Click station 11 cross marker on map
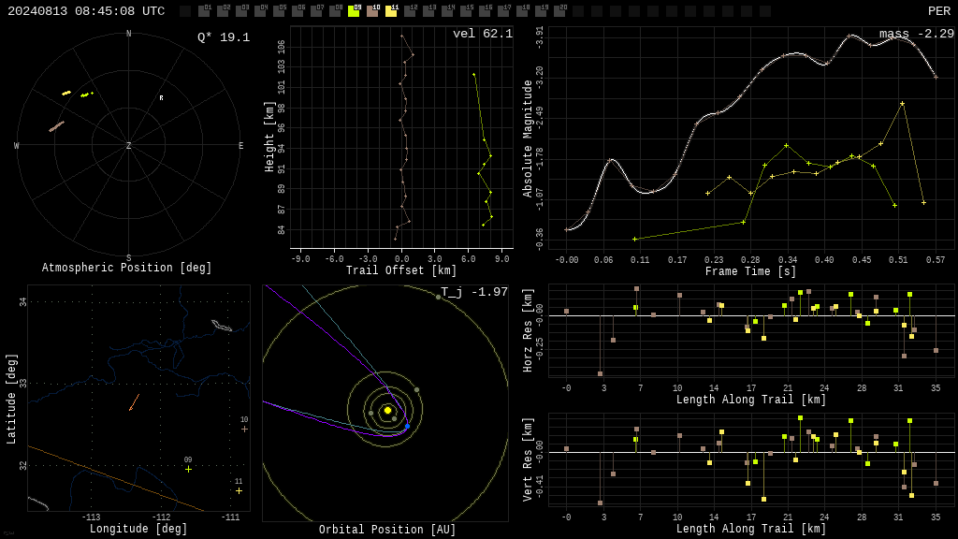Screen dimensions: 958x539 [239, 490]
